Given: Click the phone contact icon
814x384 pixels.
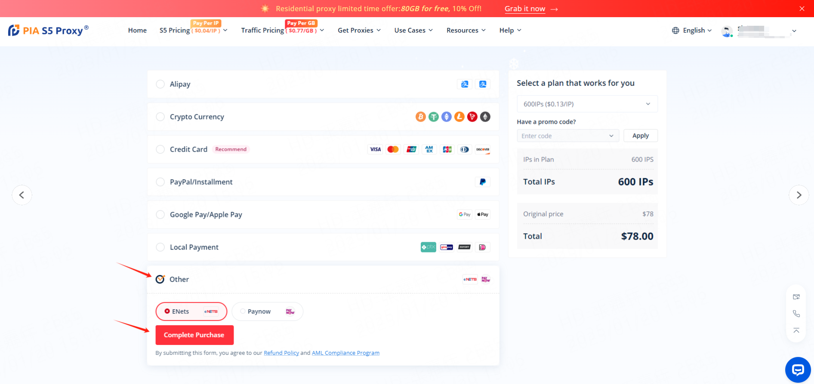Looking at the screenshot, I should [796, 314].
